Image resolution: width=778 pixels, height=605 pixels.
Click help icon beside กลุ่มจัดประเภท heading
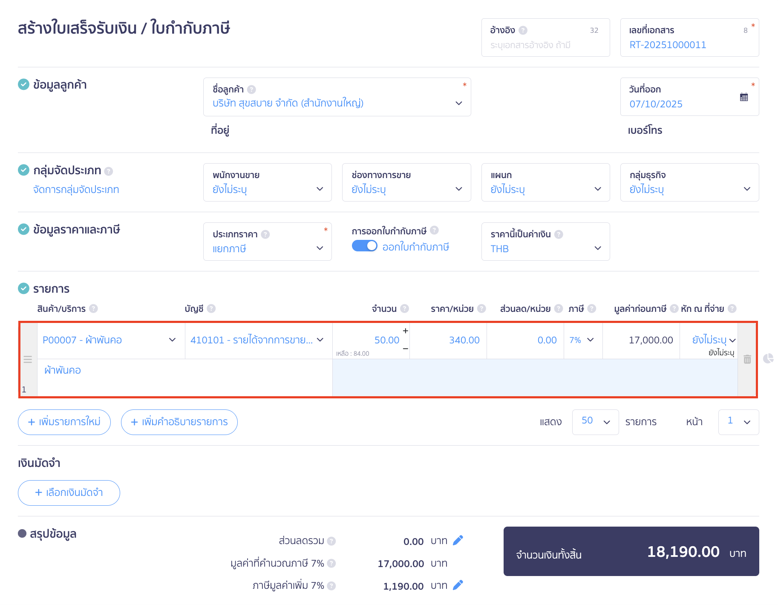[x=109, y=171]
